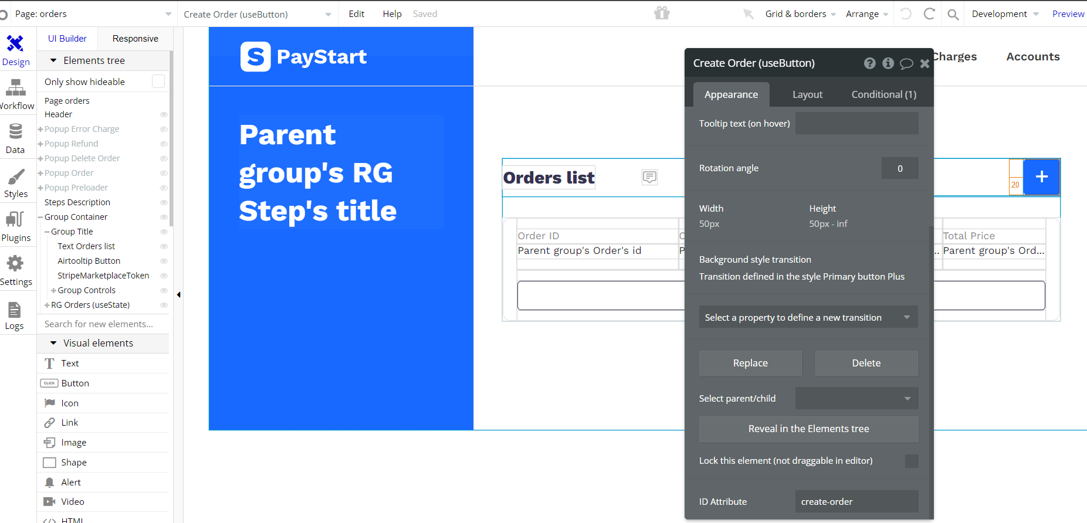Click the help question mark in property editor
This screenshot has height=523, width=1087.
coord(870,63)
